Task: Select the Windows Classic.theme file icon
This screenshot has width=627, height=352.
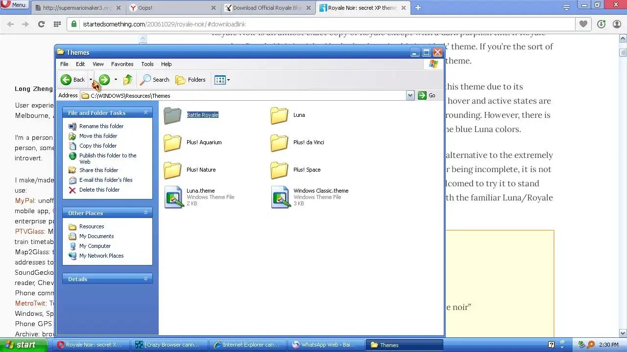Action: pyautogui.click(x=280, y=197)
